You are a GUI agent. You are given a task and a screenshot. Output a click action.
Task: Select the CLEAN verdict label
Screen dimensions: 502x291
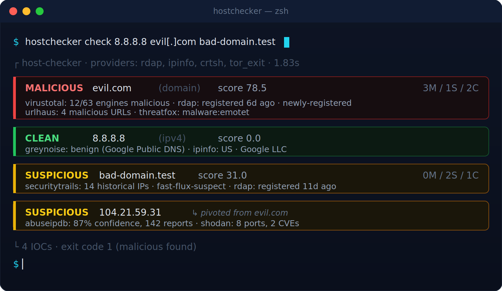(x=42, y=138)
